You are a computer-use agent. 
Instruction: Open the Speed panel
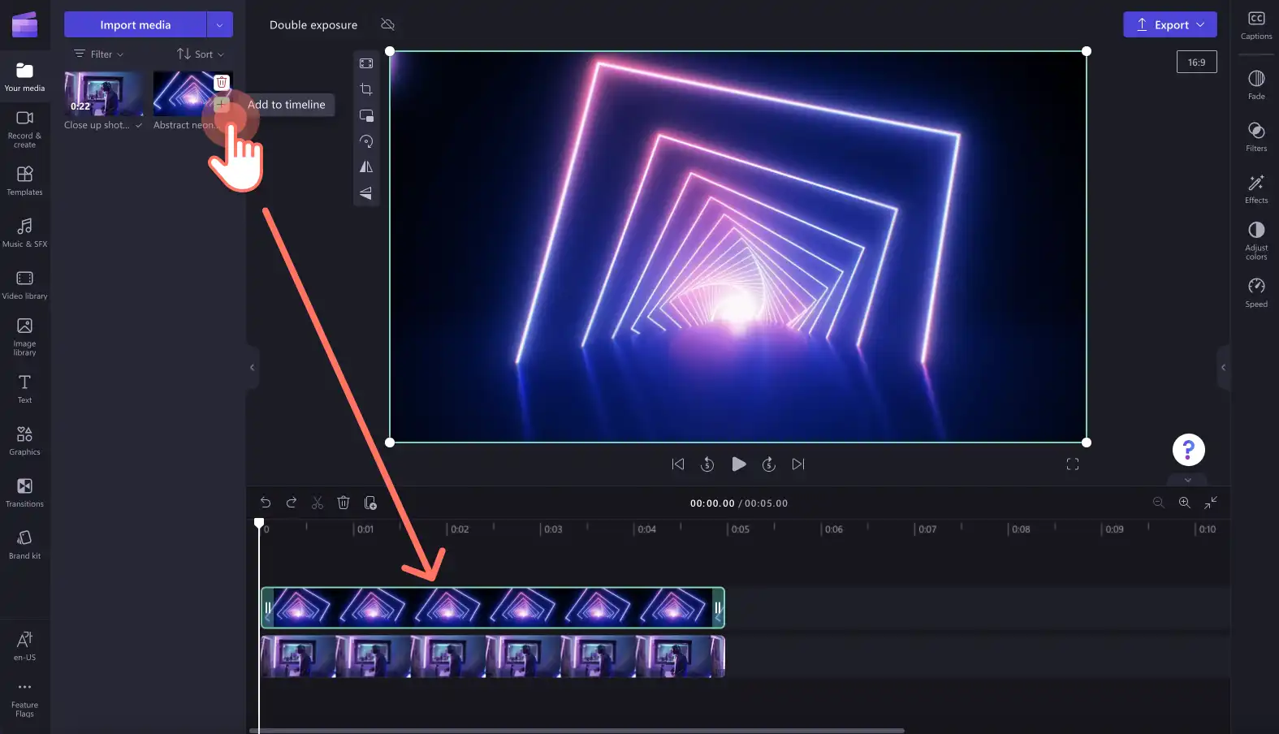(1256, 292)
